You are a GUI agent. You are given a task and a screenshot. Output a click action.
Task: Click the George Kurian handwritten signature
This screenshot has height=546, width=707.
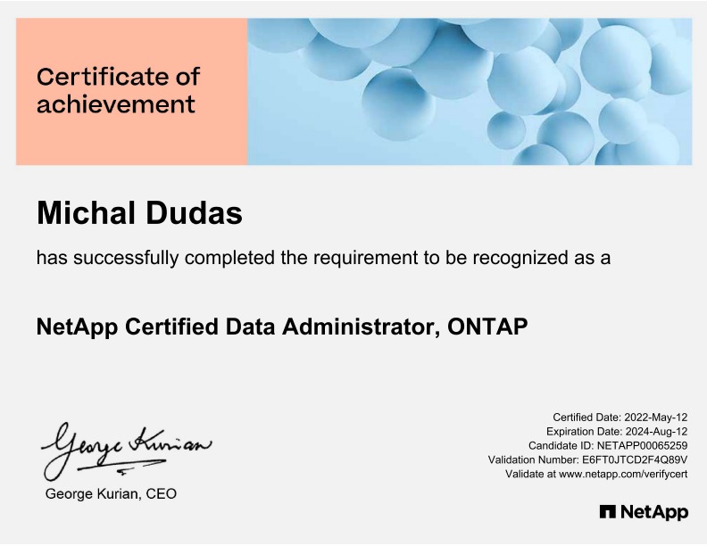pos(126,451)
